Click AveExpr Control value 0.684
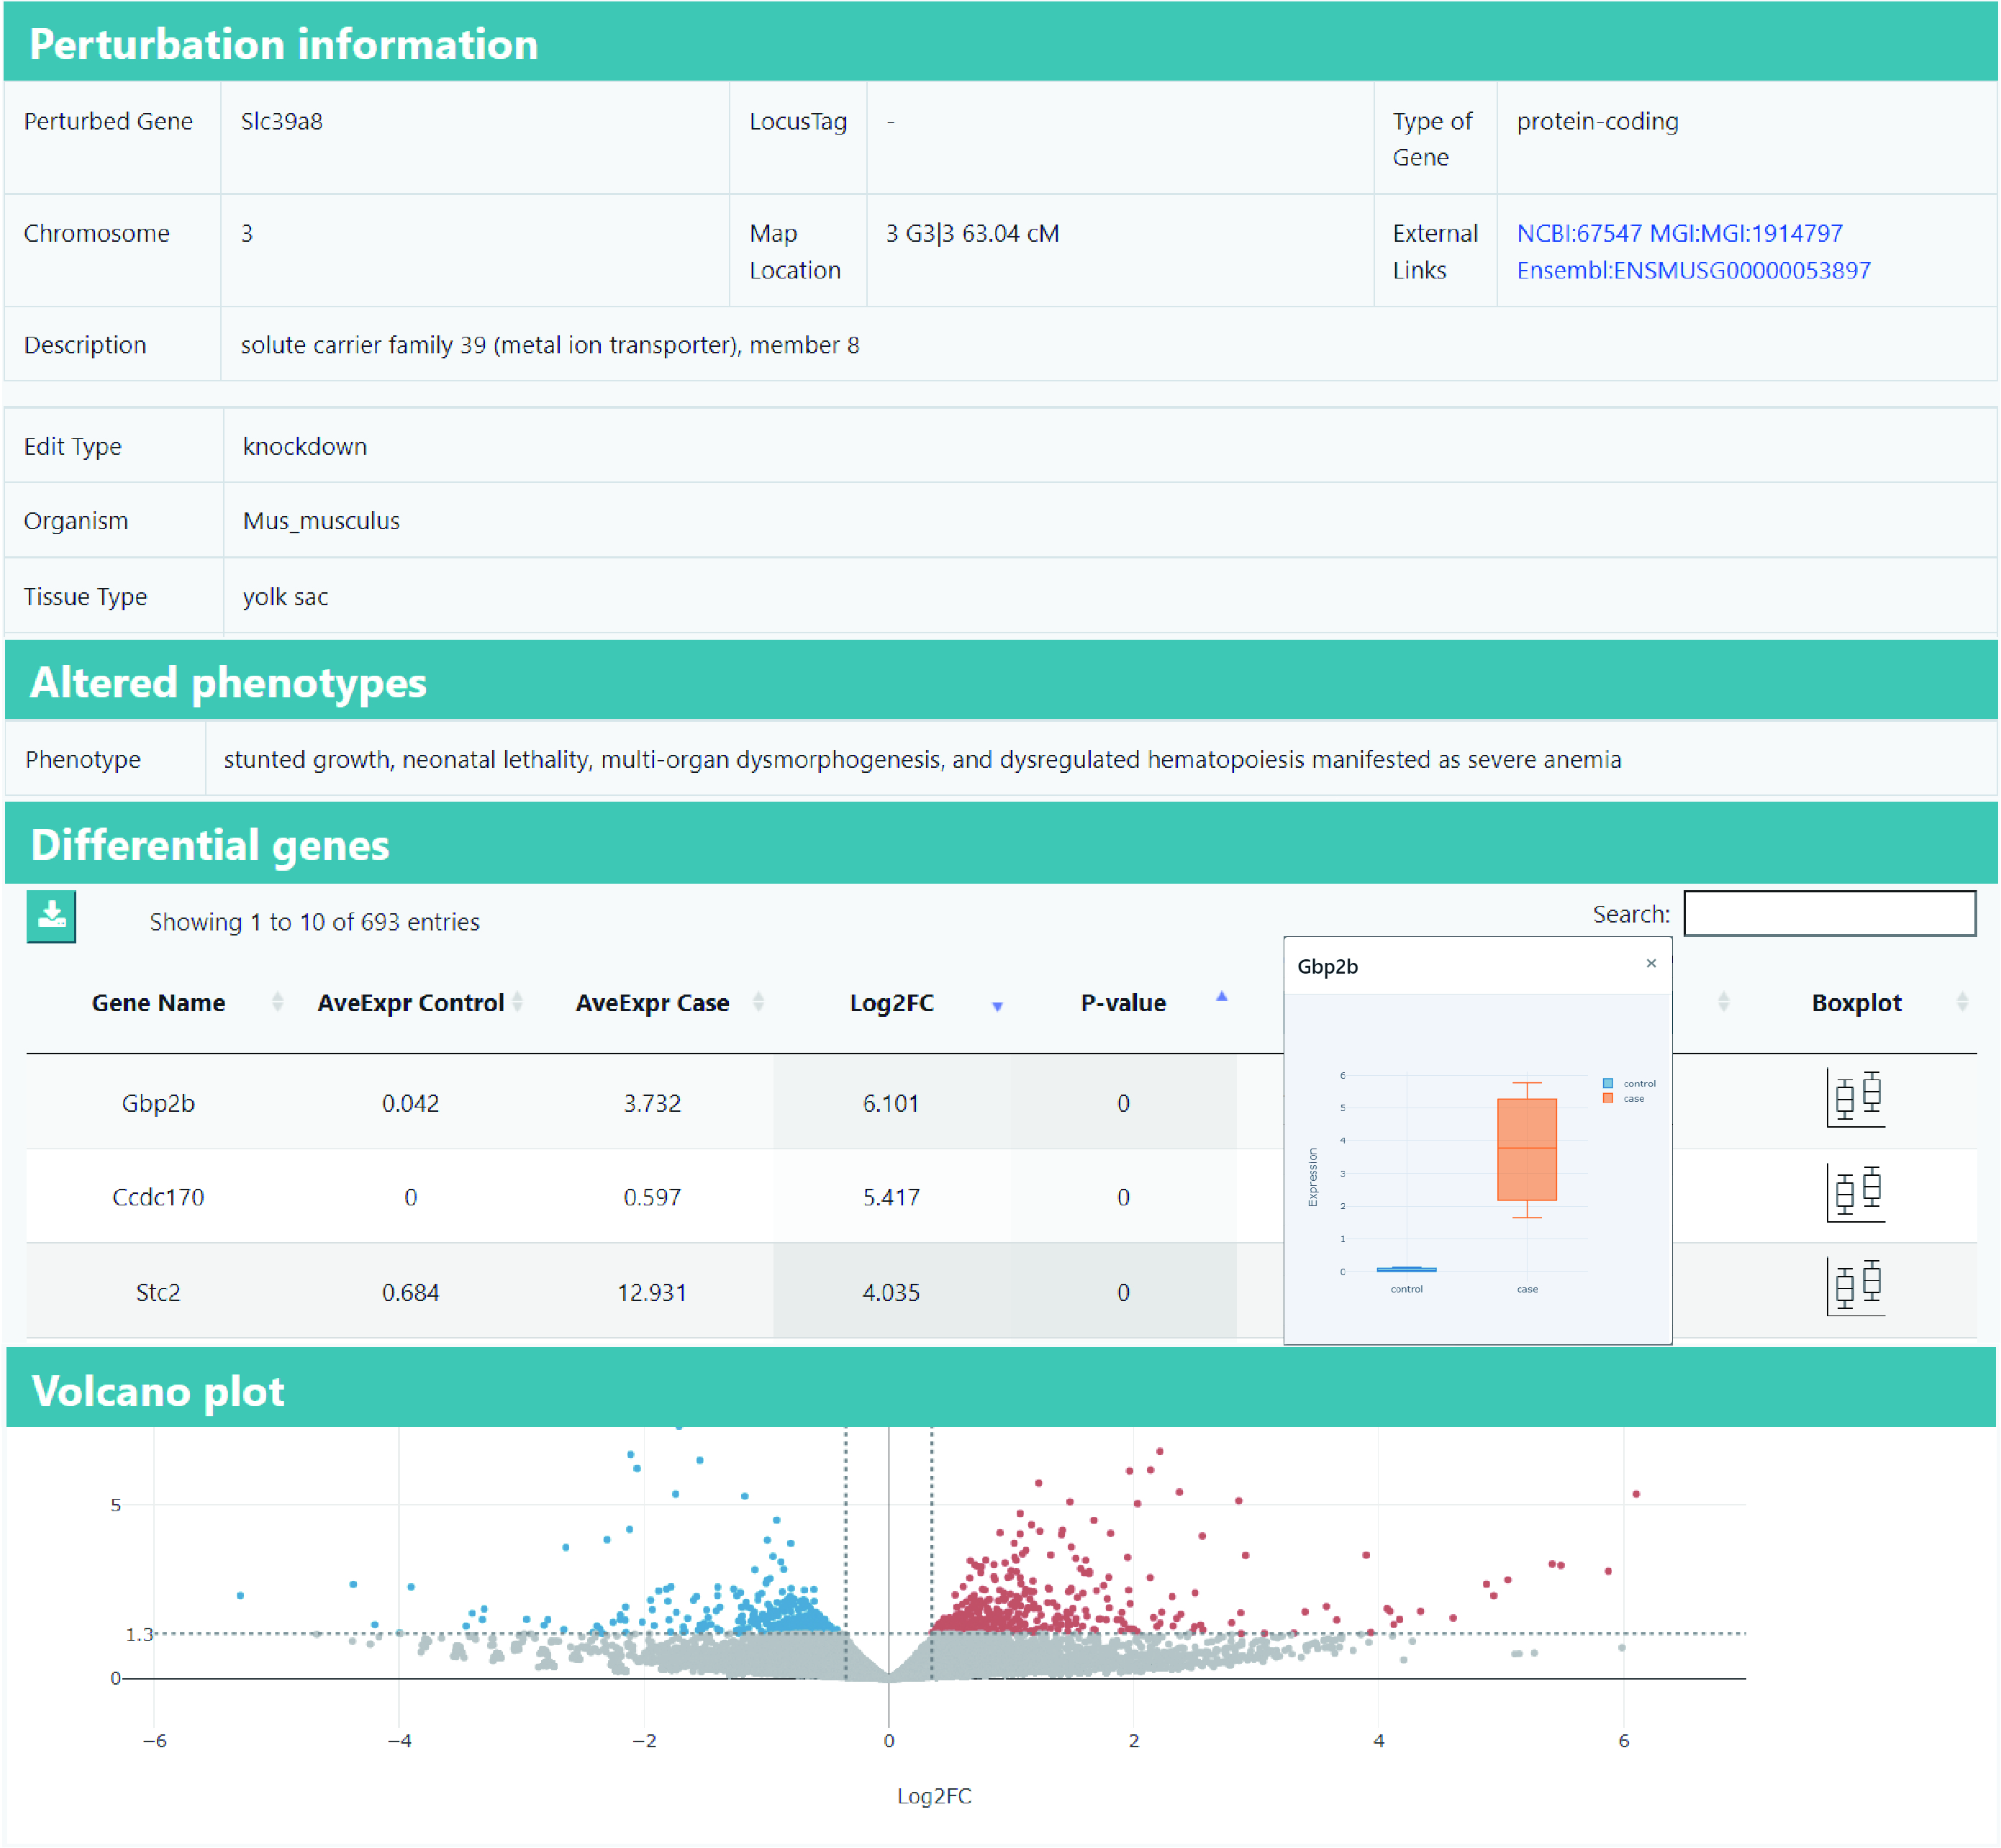 click(x=410, y=1292)
